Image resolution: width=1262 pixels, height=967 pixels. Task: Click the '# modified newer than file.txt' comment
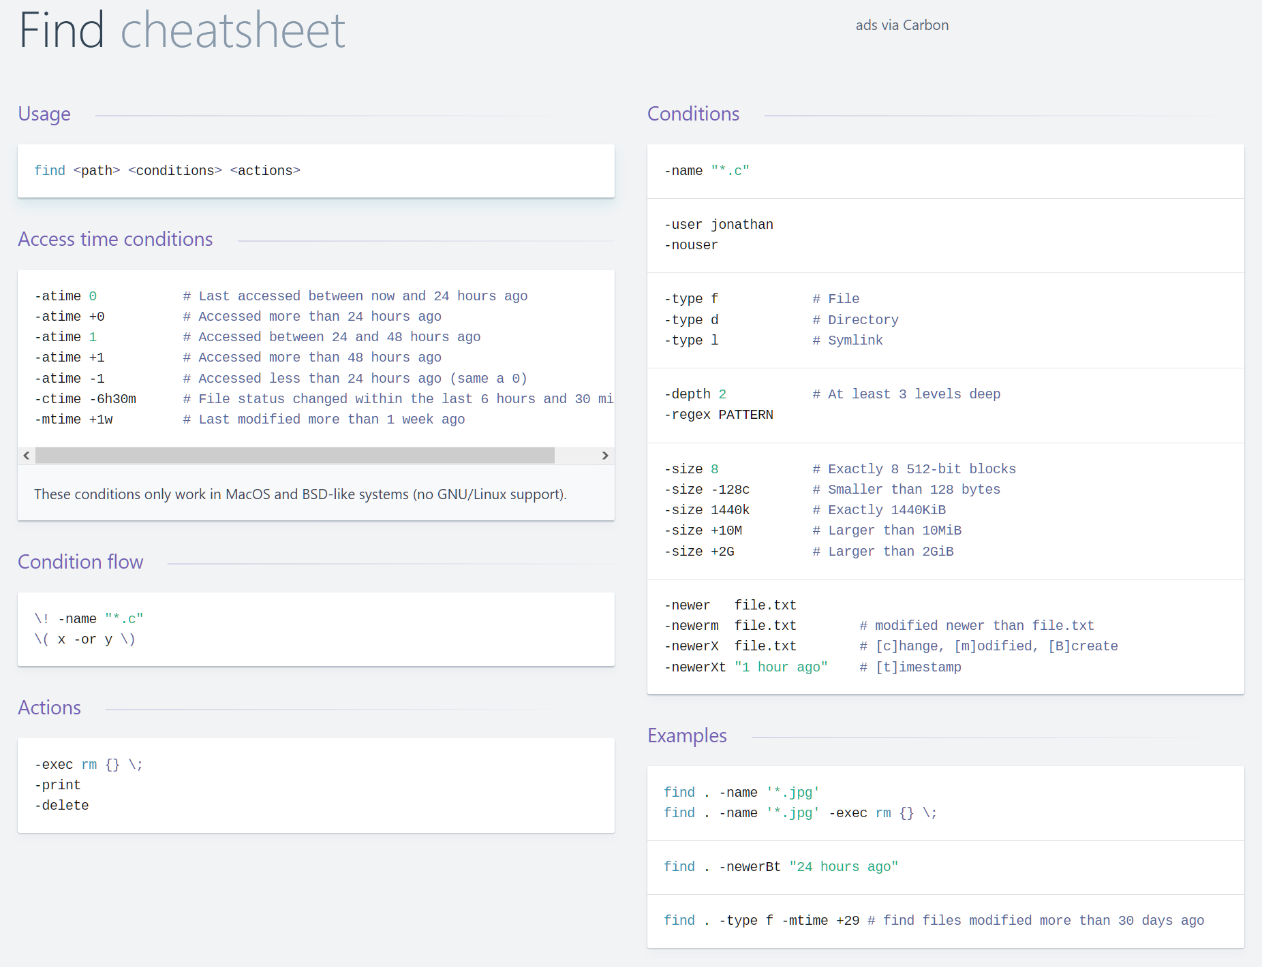click(976, 626)
